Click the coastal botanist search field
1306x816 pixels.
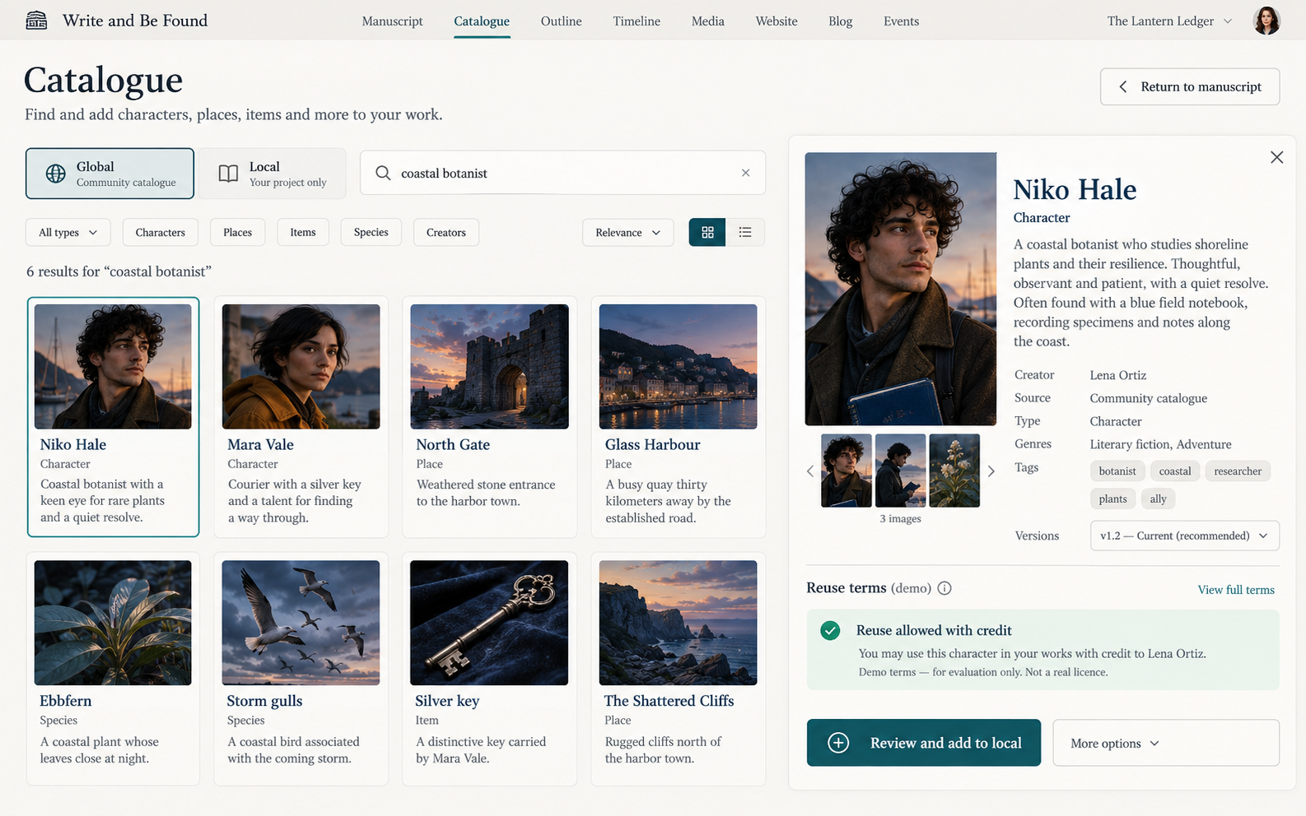pyautogui.click(x=563, y=173)
